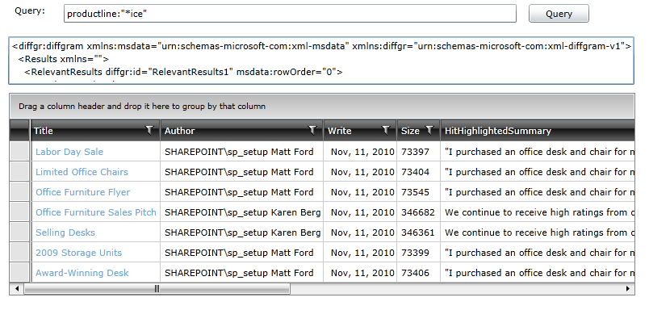Click Size value 73399

click(415, 253)
